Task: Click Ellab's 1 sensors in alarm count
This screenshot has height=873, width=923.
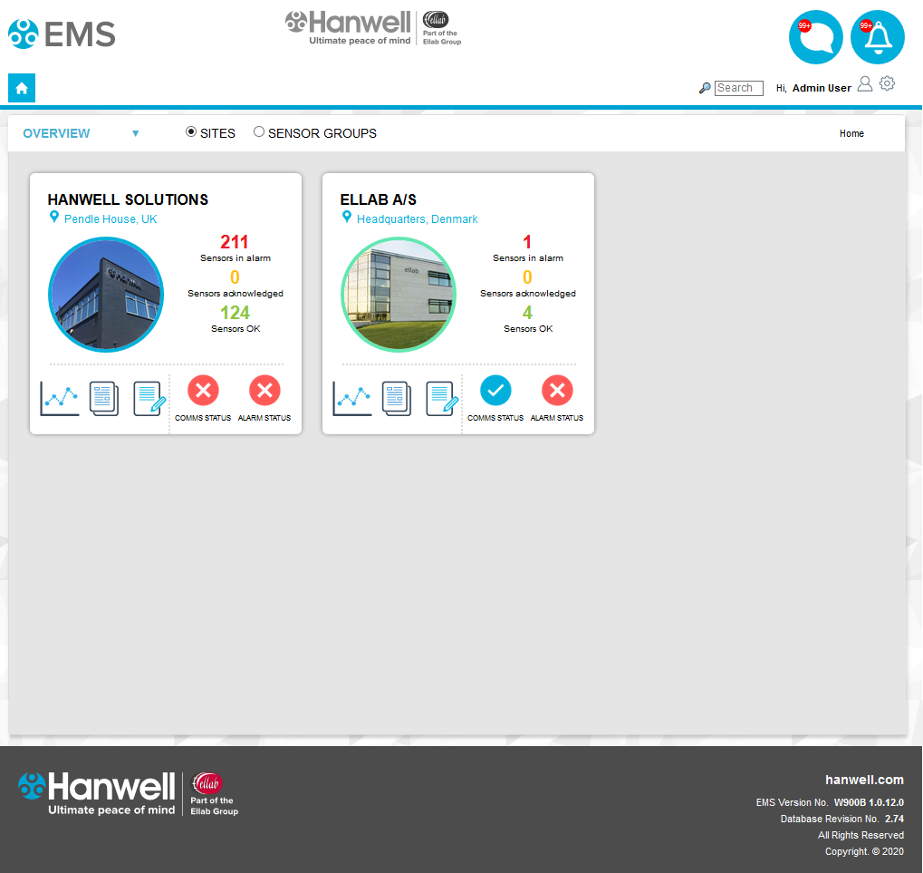Action: click(527, 242)
